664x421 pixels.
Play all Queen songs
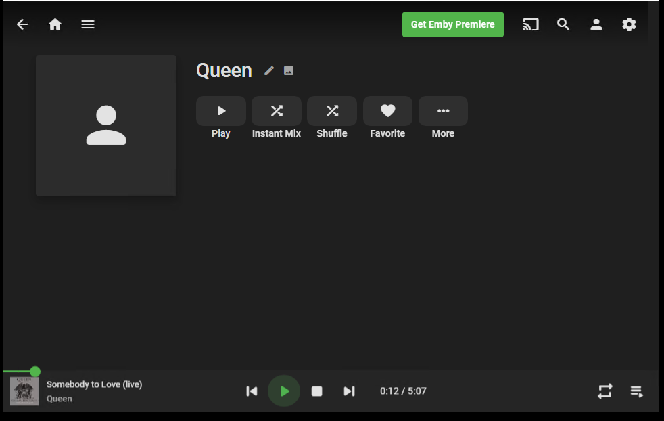coord(221,111)
